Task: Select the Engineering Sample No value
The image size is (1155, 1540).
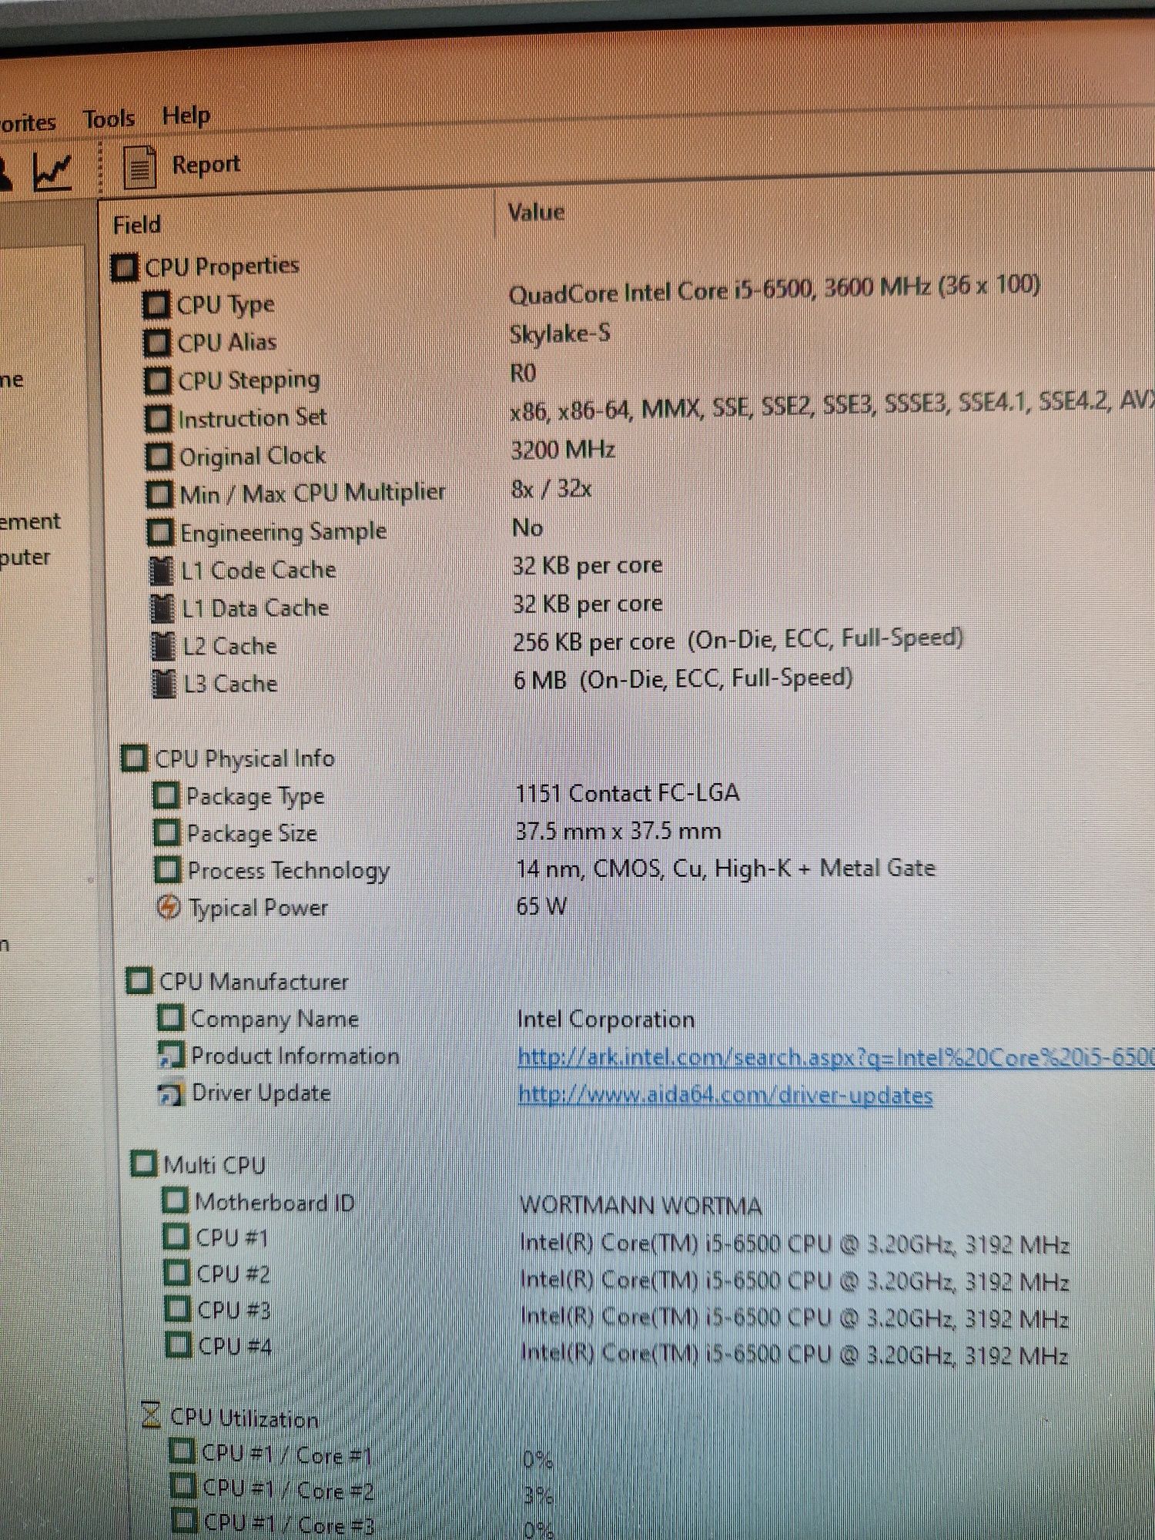Action: (527, 528)
